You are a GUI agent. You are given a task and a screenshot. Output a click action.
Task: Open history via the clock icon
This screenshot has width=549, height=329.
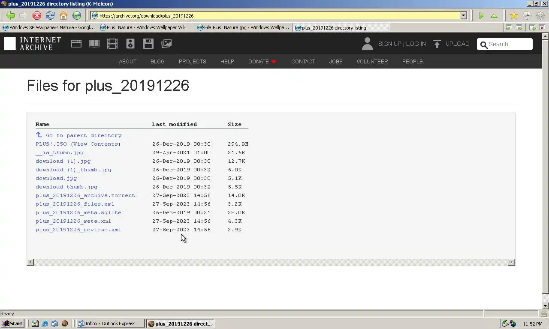pos(527,16)
